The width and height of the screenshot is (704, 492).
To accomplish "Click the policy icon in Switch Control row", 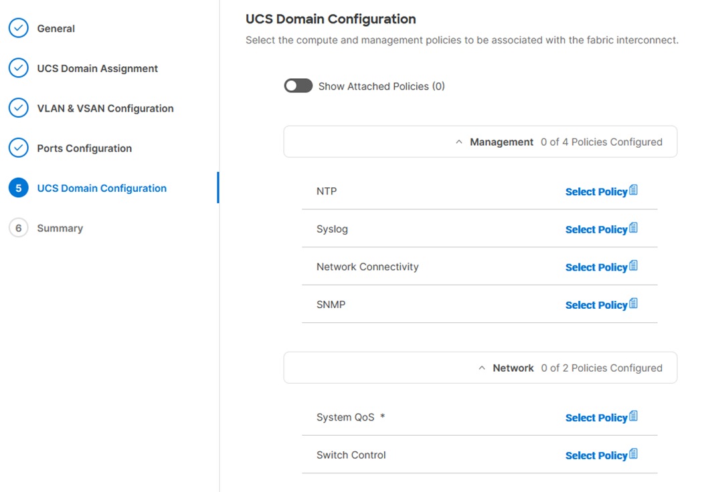I will tap(634, 454).
